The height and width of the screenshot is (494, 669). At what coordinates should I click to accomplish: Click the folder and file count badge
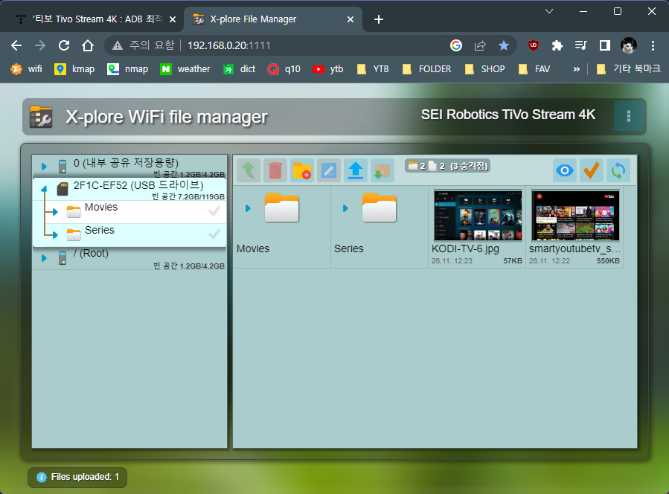click(x=447, y=166)
